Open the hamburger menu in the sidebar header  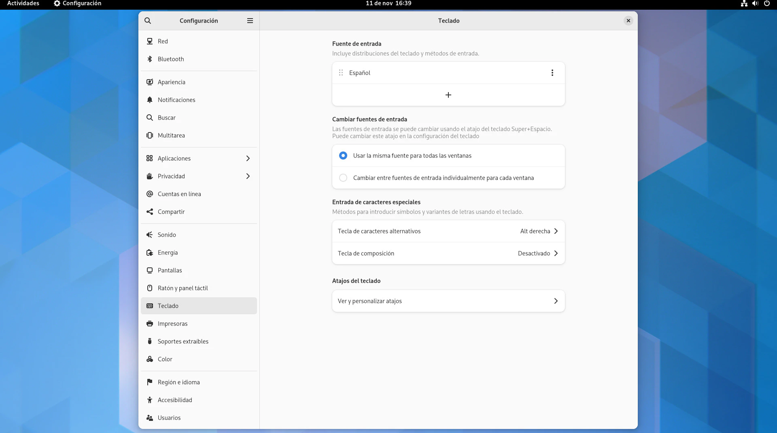pos(250,21)
